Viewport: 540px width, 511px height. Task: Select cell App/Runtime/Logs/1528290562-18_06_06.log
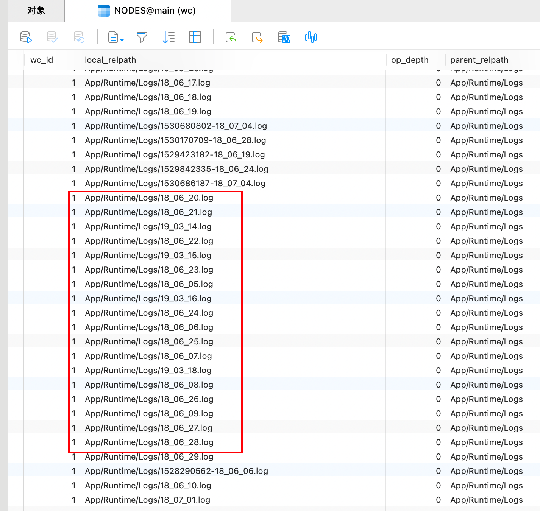(233, 471)
